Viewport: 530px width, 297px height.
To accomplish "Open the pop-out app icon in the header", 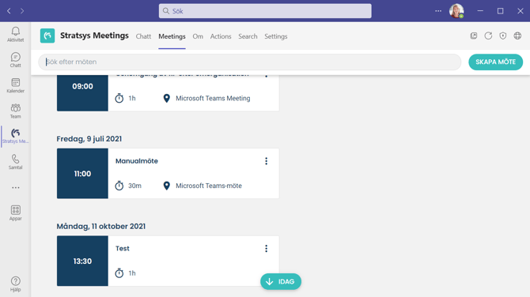I will [474, 36].
